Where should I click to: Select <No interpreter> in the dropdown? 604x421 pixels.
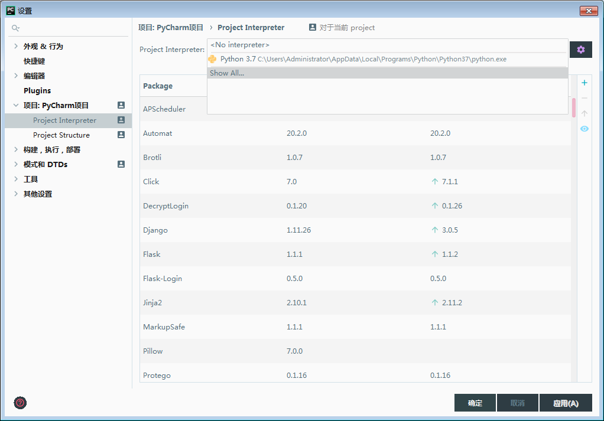tap(388, 45)
